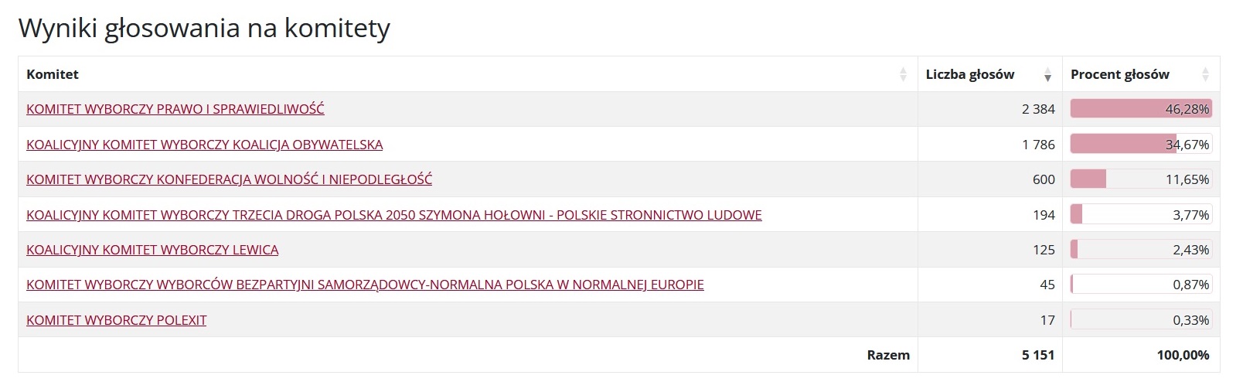Sort table by Komitet column arrows
Screen dimensions: 1243x382
pyautogui.click(x=903, y=74)
